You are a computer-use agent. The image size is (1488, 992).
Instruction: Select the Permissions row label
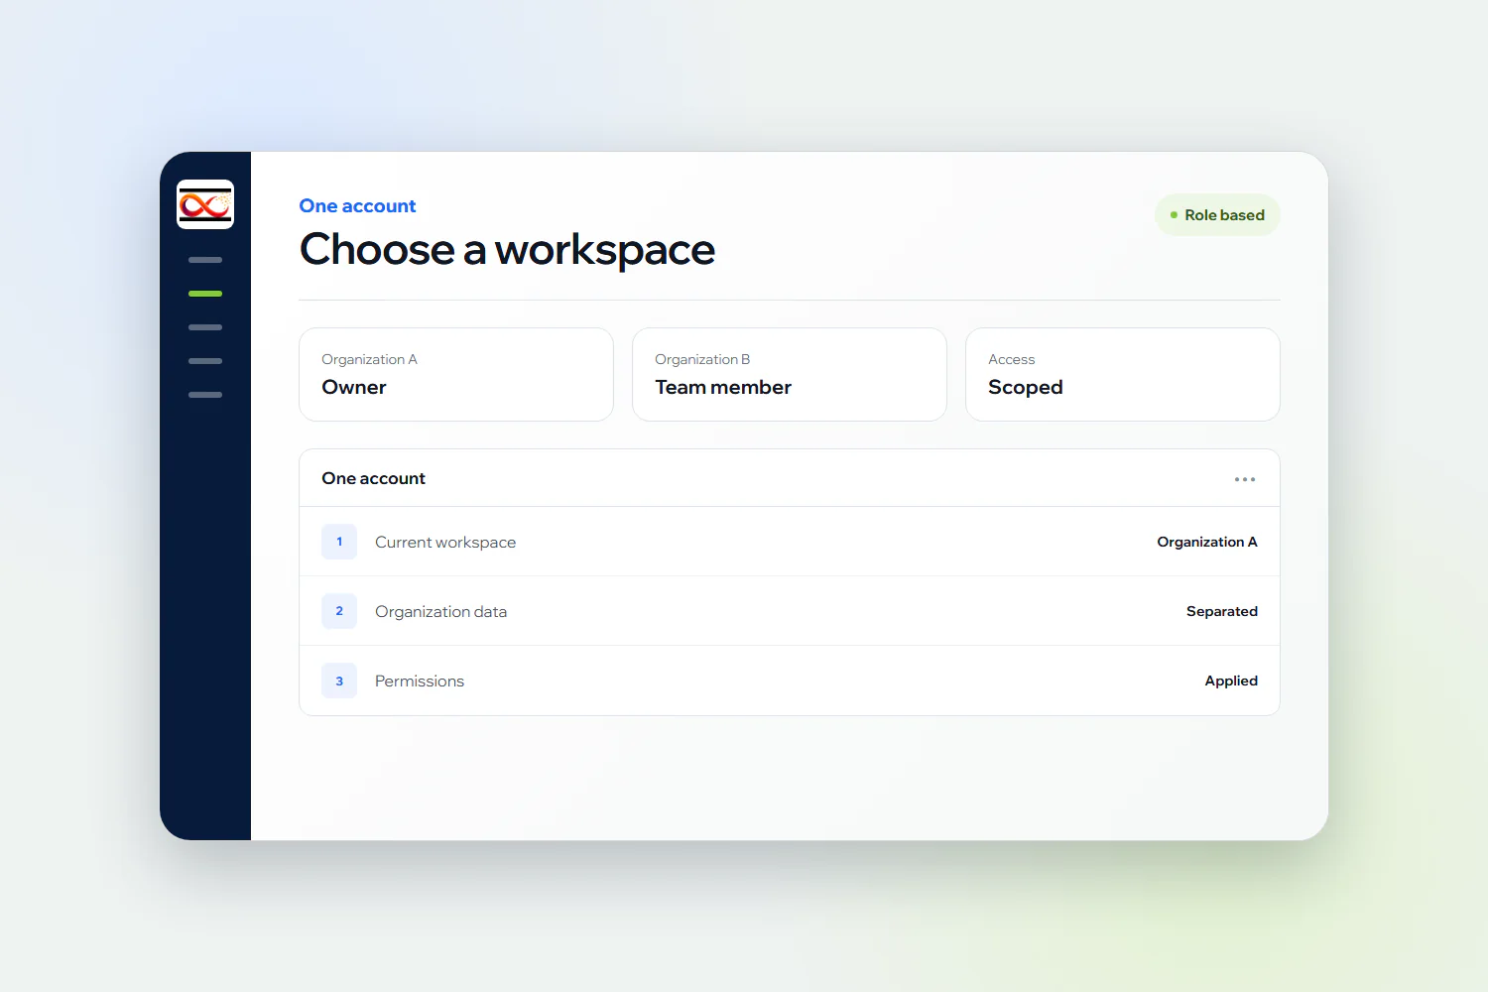420,682
